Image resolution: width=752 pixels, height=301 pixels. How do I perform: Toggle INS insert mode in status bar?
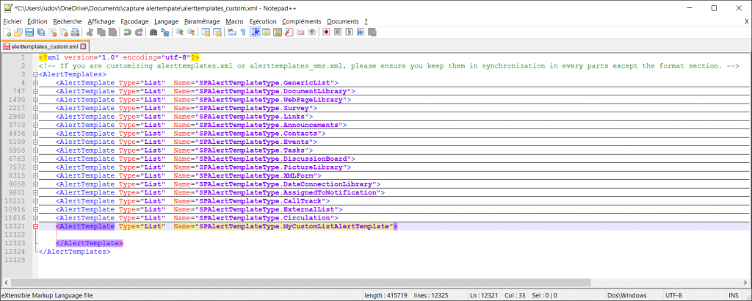(x=734, y=295)
